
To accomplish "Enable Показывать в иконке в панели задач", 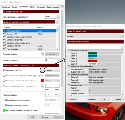I will [4, 81].
